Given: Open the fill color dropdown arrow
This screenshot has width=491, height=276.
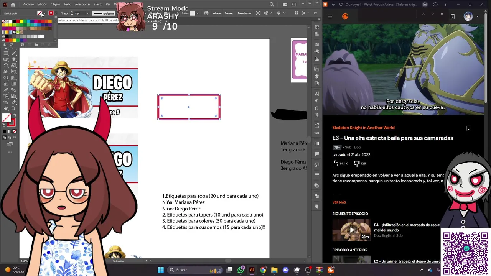Looking at the screenshot, I should coord(44,13).
